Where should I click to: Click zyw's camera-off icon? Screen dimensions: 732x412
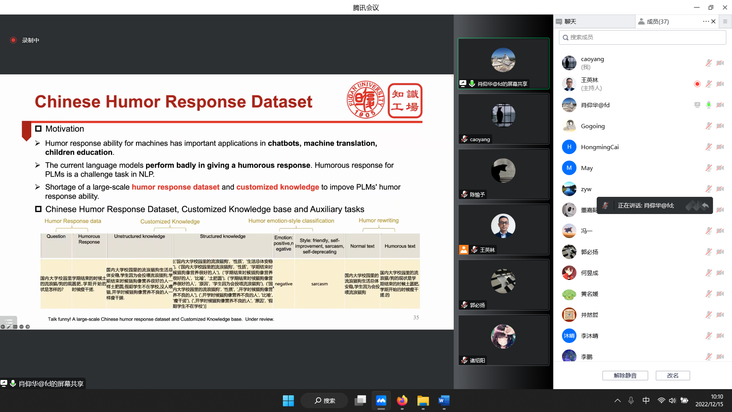click(720, 189)
